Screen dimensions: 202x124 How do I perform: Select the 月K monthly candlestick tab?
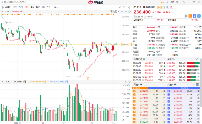tap(38, 7)
